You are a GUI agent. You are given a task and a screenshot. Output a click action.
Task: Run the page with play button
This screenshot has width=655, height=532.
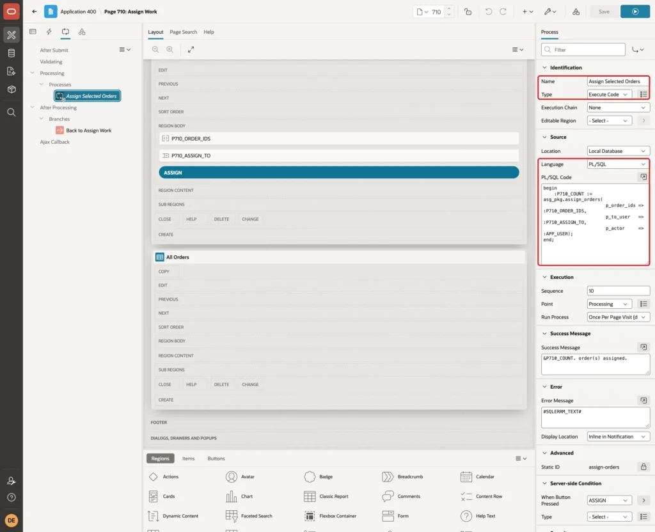coord(635,12)
